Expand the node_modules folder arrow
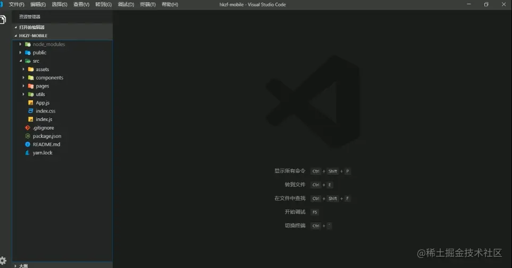 point(20,44)
